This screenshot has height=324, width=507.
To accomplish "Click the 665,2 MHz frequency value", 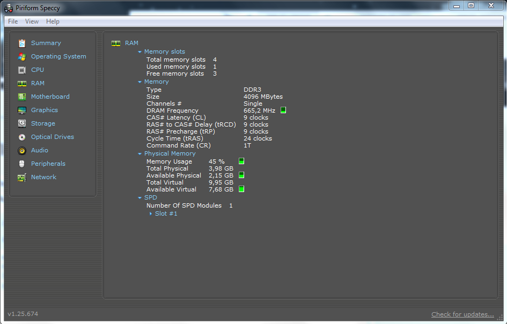I will (259, 111).
